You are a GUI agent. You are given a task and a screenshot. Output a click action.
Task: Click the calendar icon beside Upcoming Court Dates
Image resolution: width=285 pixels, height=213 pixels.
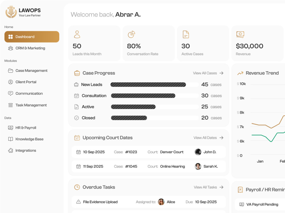tap(77, 138)
